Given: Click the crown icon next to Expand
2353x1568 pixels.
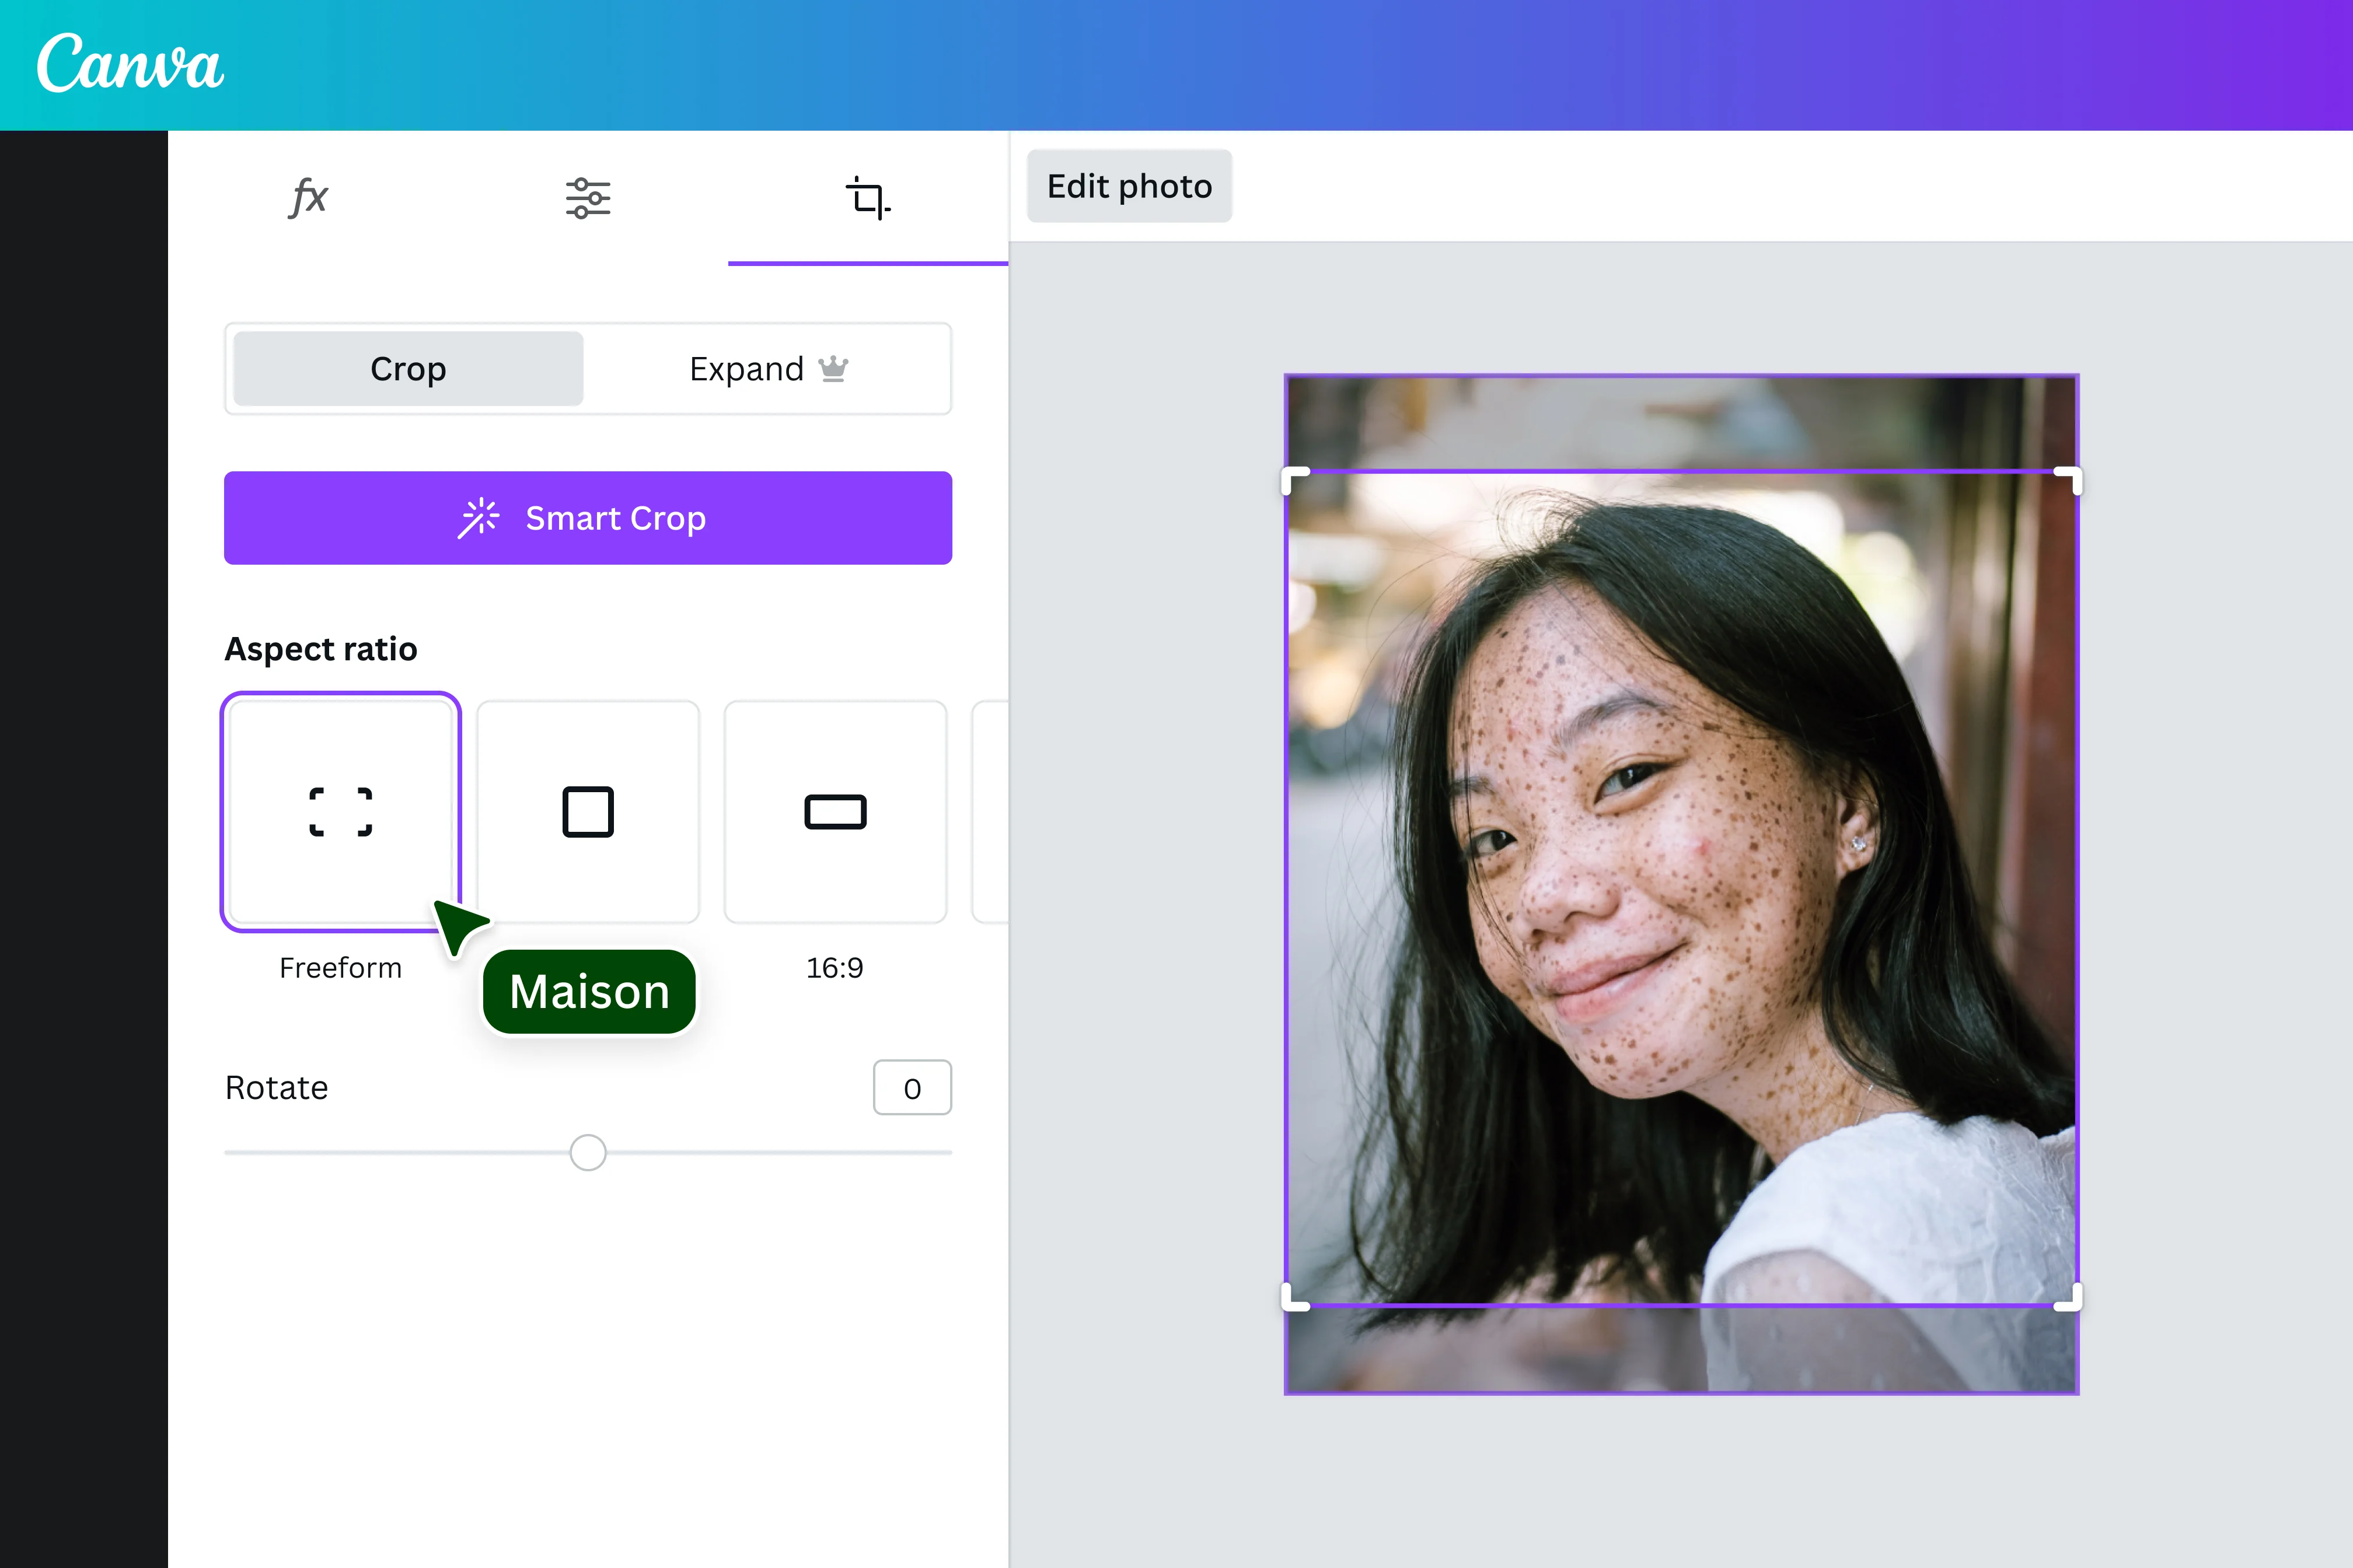Looking at the screenshot, I should [833, 368].
